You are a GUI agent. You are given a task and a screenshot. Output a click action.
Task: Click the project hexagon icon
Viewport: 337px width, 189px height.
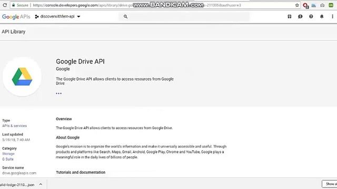click(37, 16)
